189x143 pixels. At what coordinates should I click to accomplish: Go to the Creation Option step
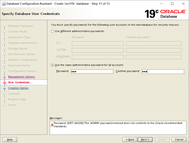pos(18,88)
